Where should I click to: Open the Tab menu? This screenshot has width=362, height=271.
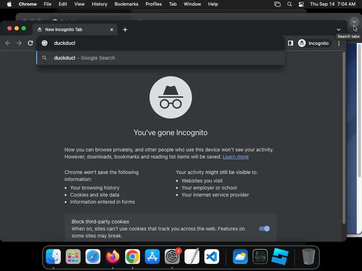(173, 4)
